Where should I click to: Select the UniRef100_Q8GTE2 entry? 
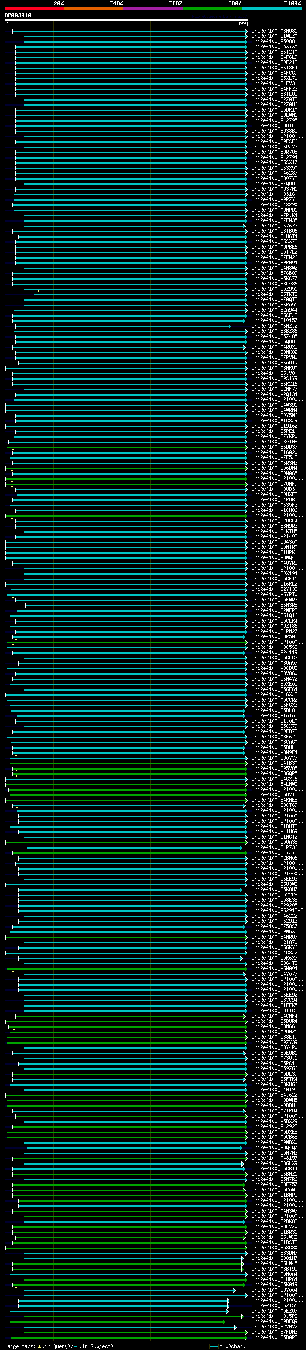coord(274,126)
